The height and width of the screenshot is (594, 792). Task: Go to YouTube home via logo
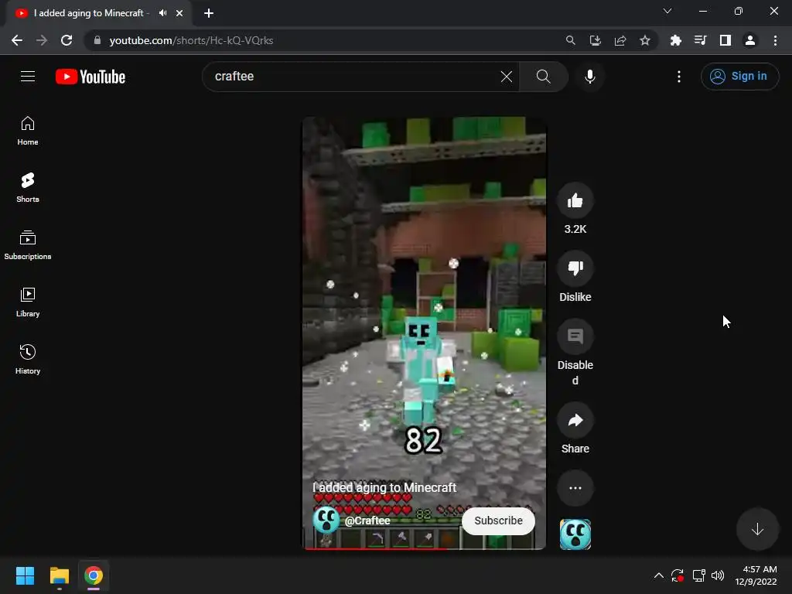pyautogui.click(x=90, y=77)
